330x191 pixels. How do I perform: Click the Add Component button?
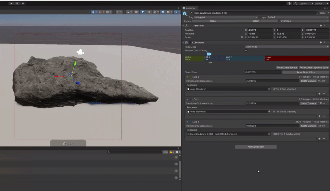[x=256, y=147]
